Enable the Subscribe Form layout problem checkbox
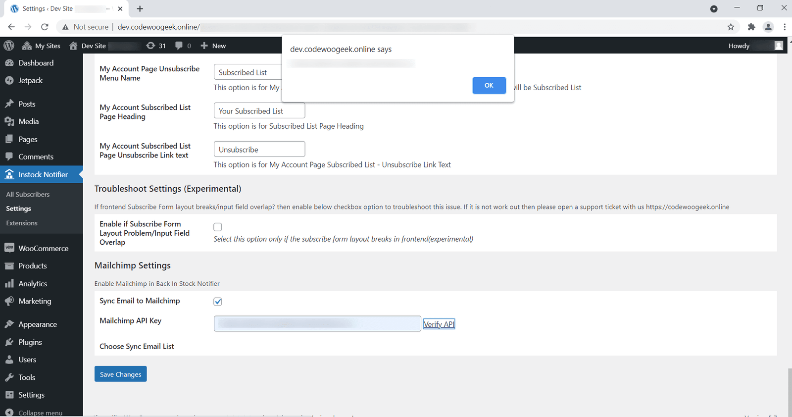This screenshot has width=792, height=417. pos(218,227)
